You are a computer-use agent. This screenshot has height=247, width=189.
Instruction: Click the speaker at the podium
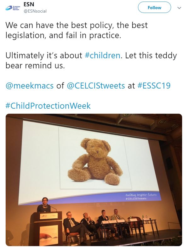pyautogui.click(x=44, y=205)
